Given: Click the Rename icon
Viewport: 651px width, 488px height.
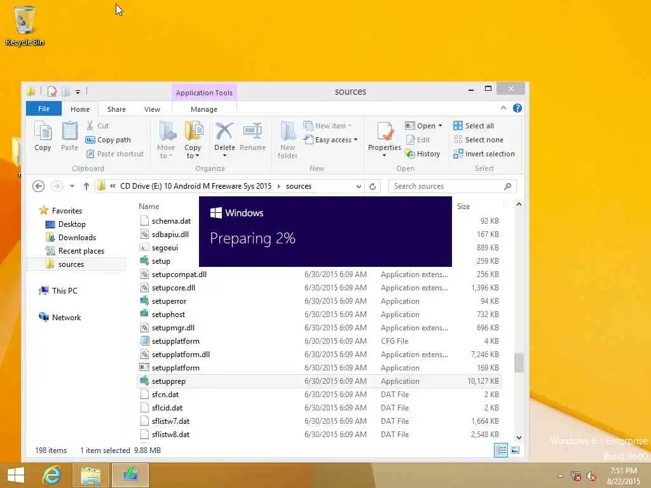Looking at the screenshot, I should 252,131.
